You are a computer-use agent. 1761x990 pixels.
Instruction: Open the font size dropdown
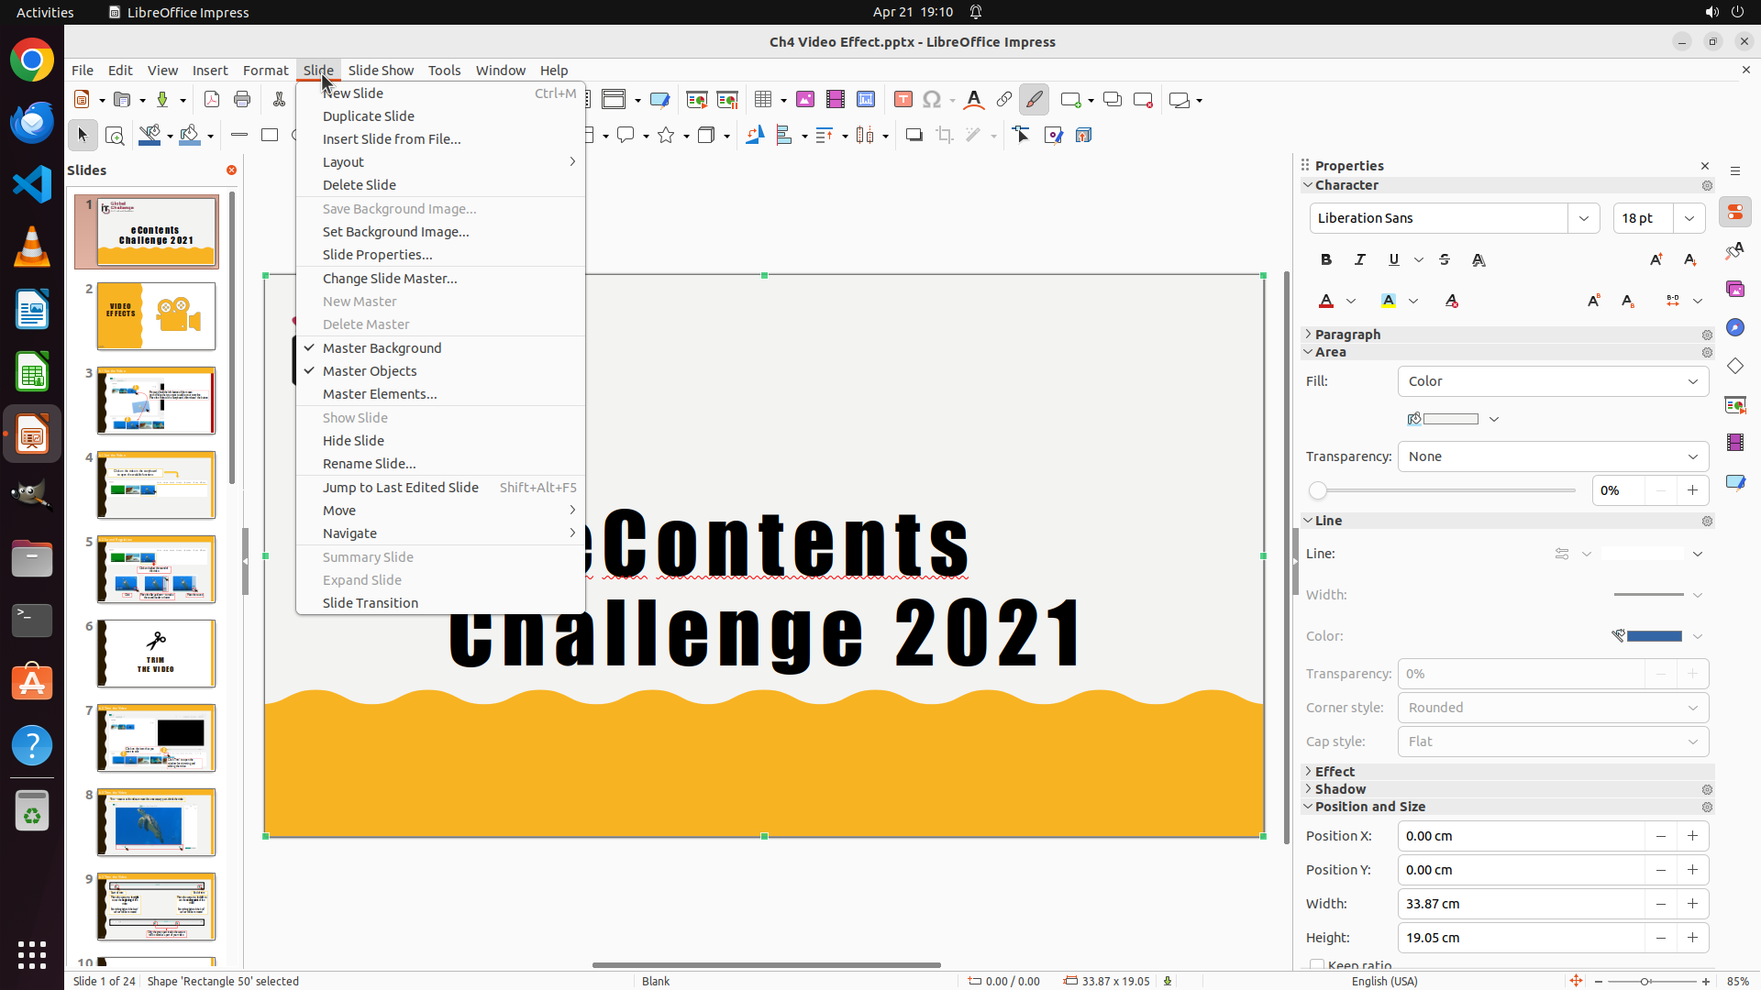click(1689, 218)
